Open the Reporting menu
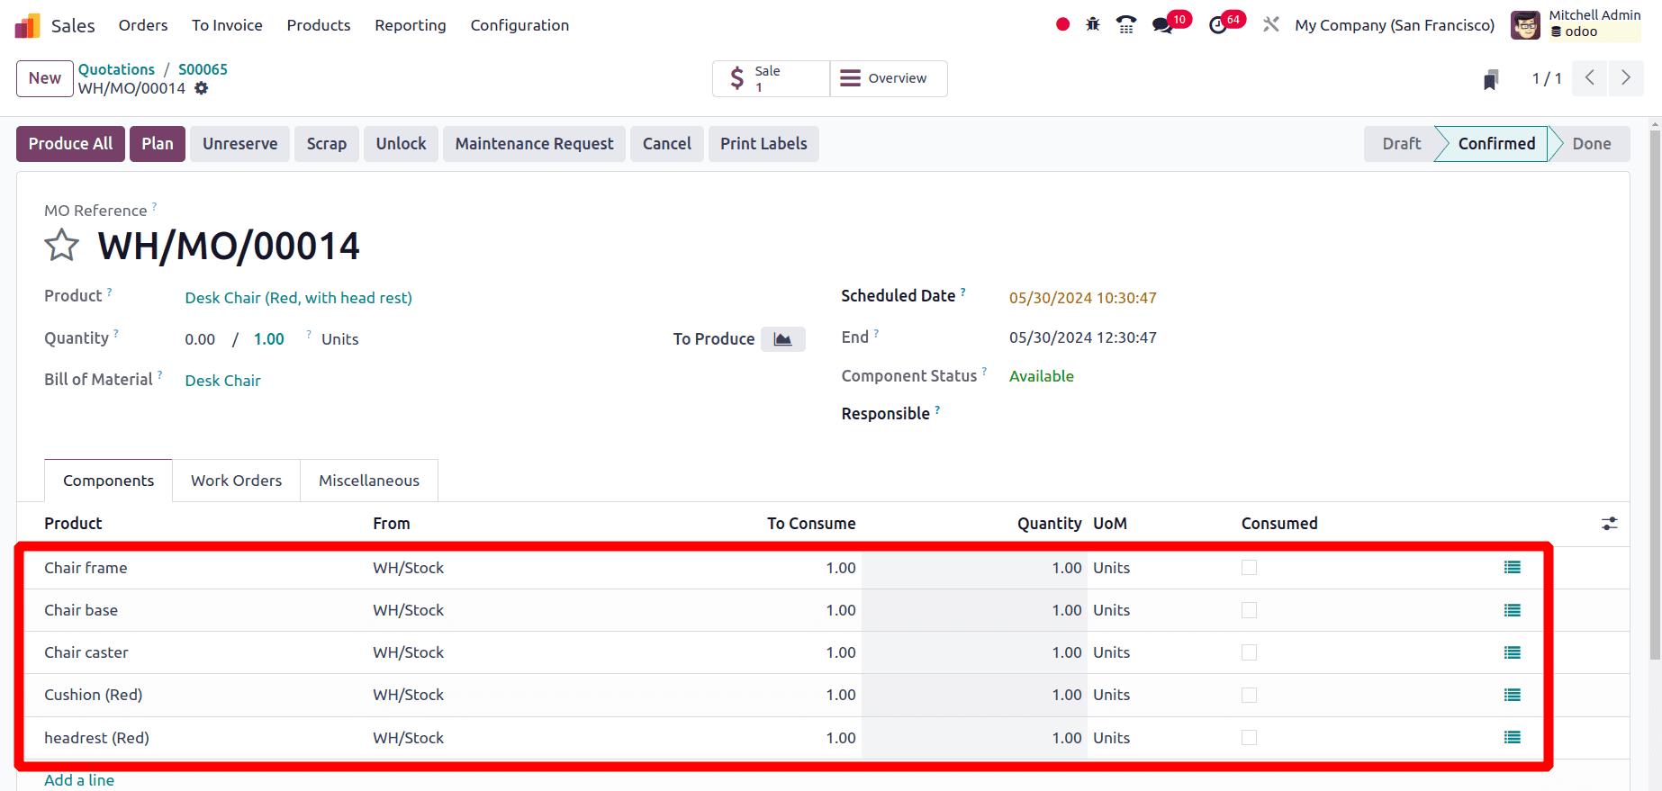The height and width of the screenshot is (791, 1662). [411, 25]
